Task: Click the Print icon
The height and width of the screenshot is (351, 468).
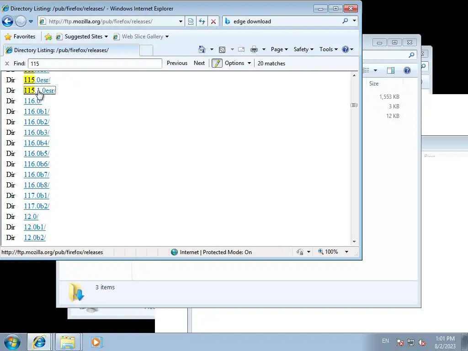Action: (x=254, y=49)
